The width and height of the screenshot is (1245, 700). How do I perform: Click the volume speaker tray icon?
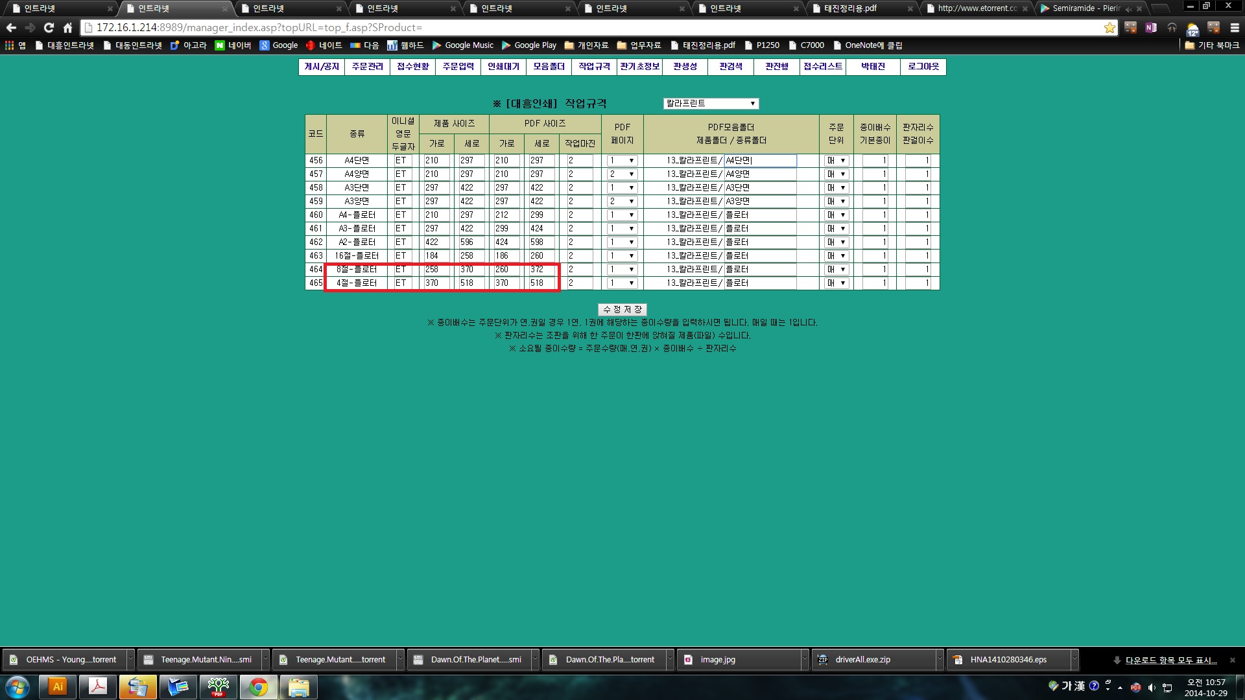tap(1152, 687)
